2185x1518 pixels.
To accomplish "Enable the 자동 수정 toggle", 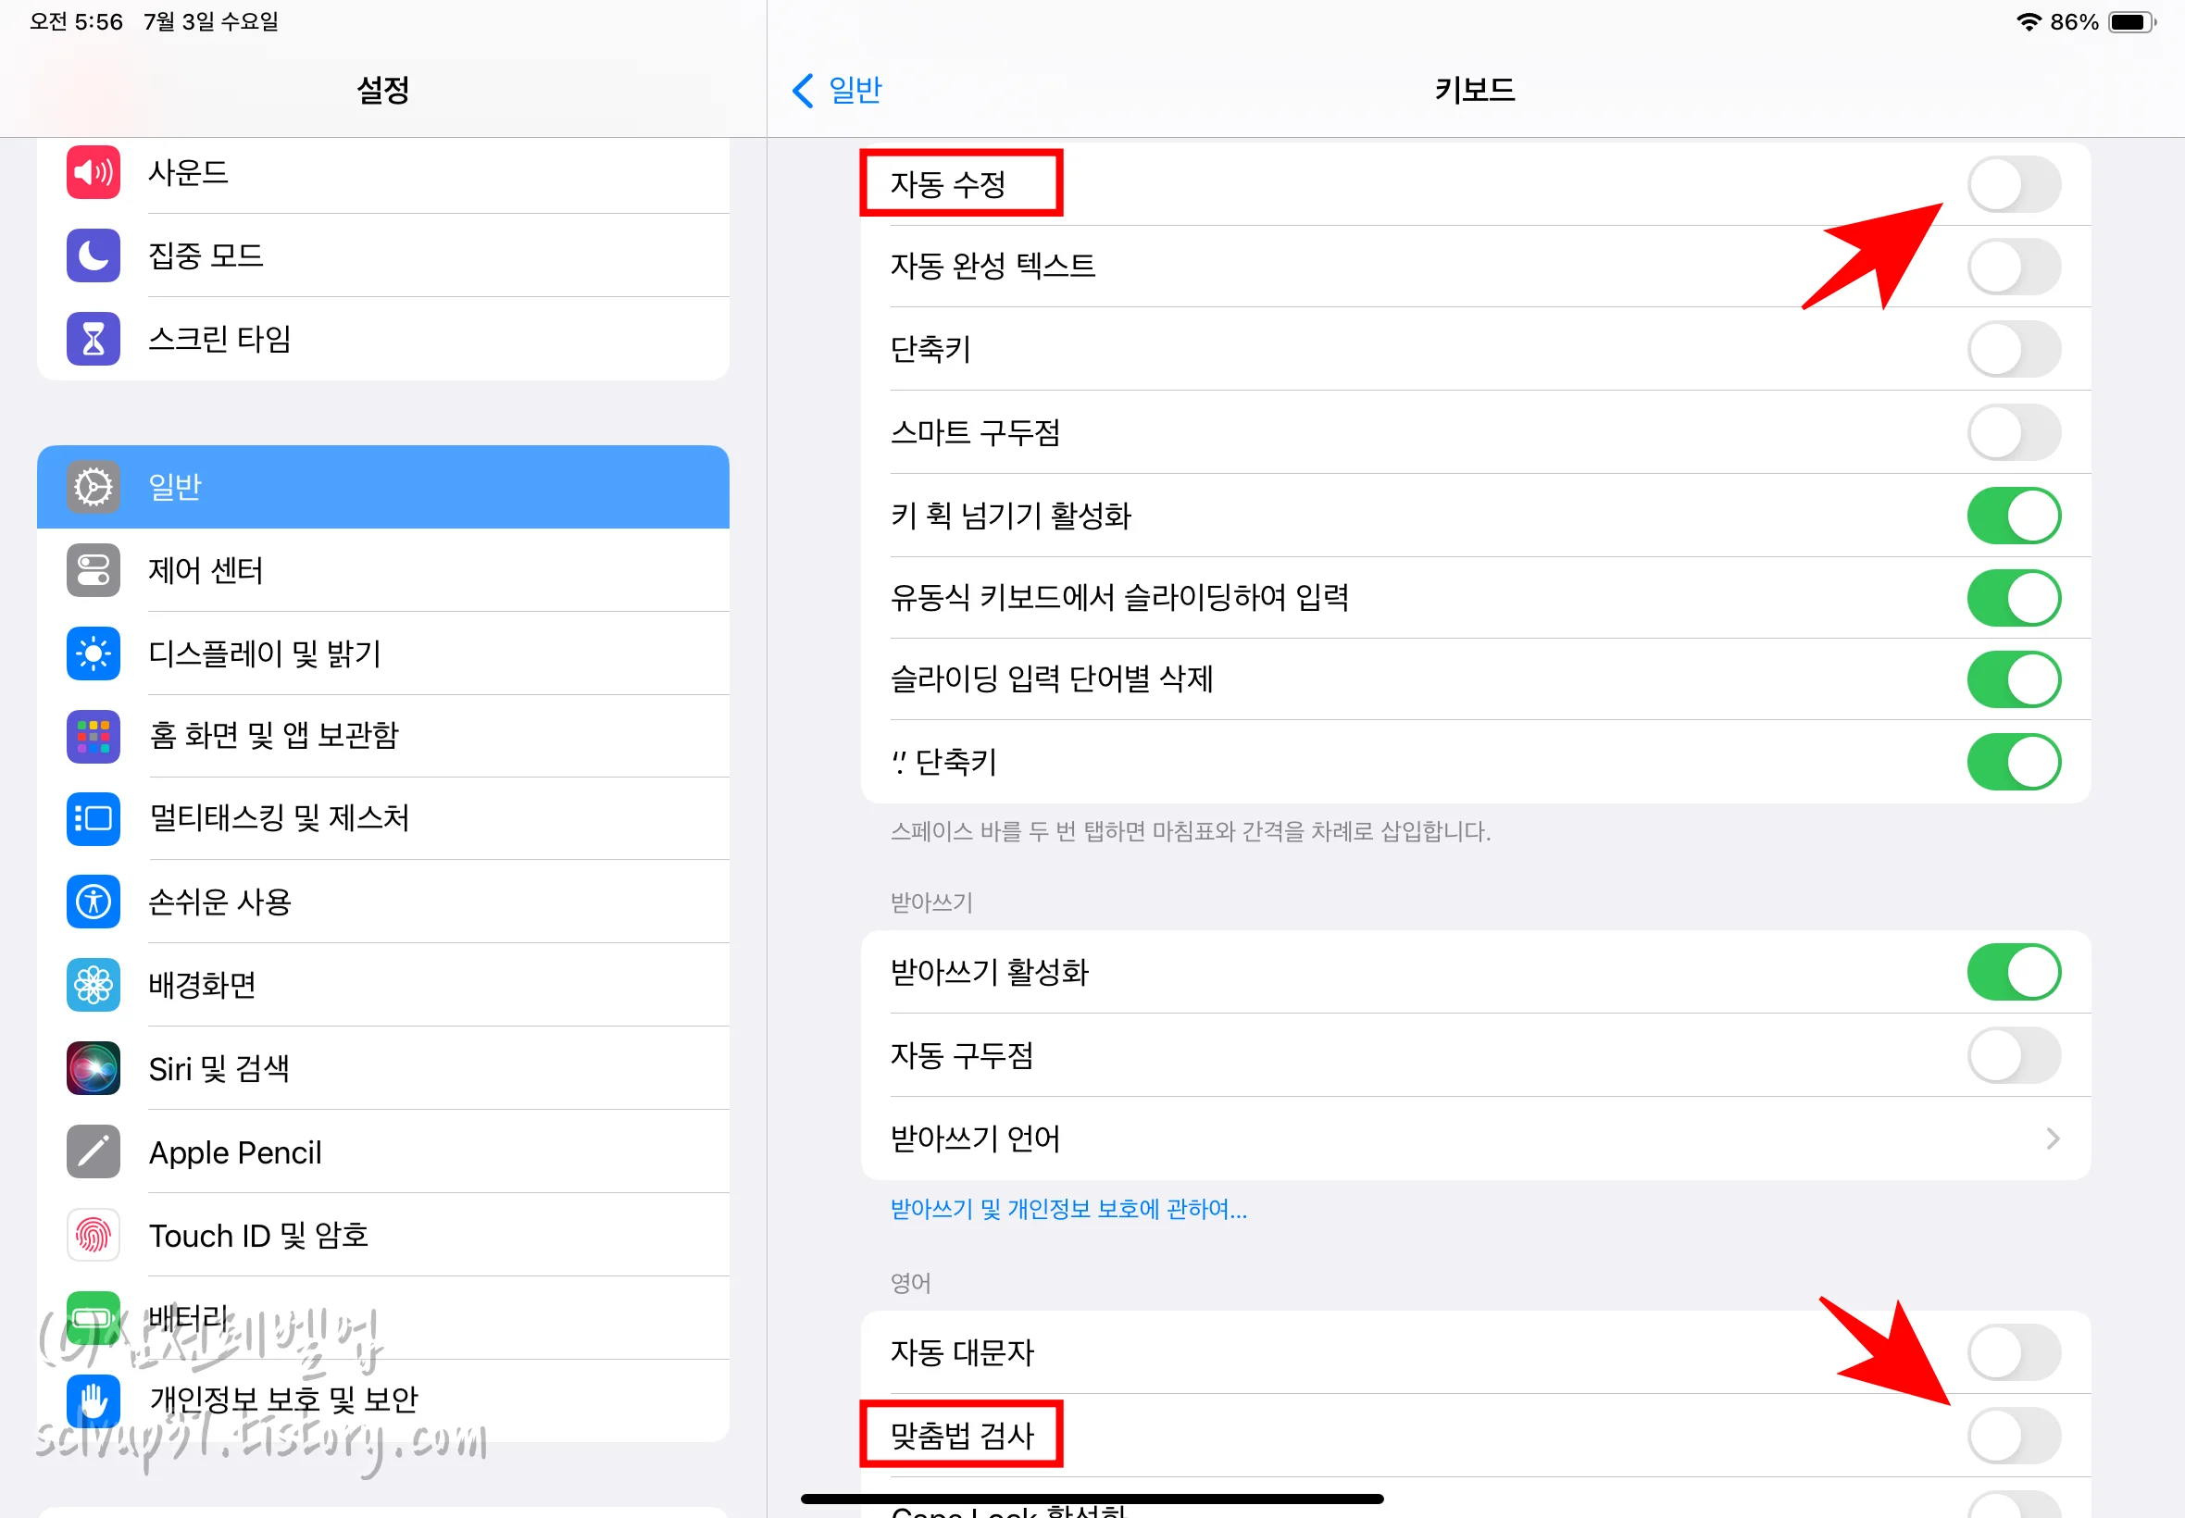I will tap(2013, 184).
